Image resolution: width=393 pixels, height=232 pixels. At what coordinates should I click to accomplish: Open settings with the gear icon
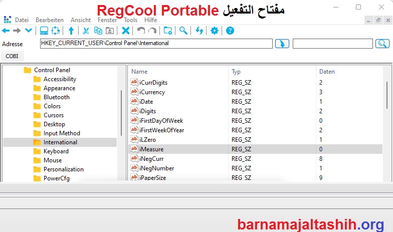point(215,31)
